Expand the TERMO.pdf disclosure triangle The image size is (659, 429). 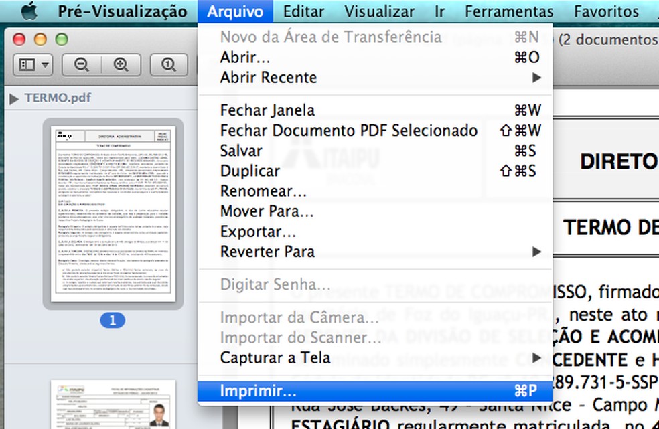pos(14,99)
